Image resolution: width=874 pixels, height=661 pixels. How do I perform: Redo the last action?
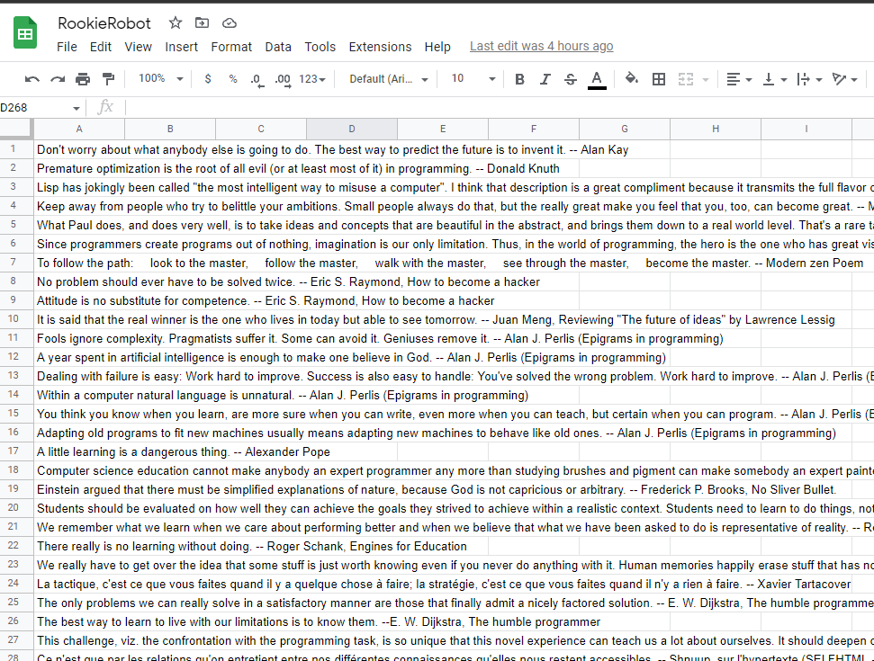58,79
